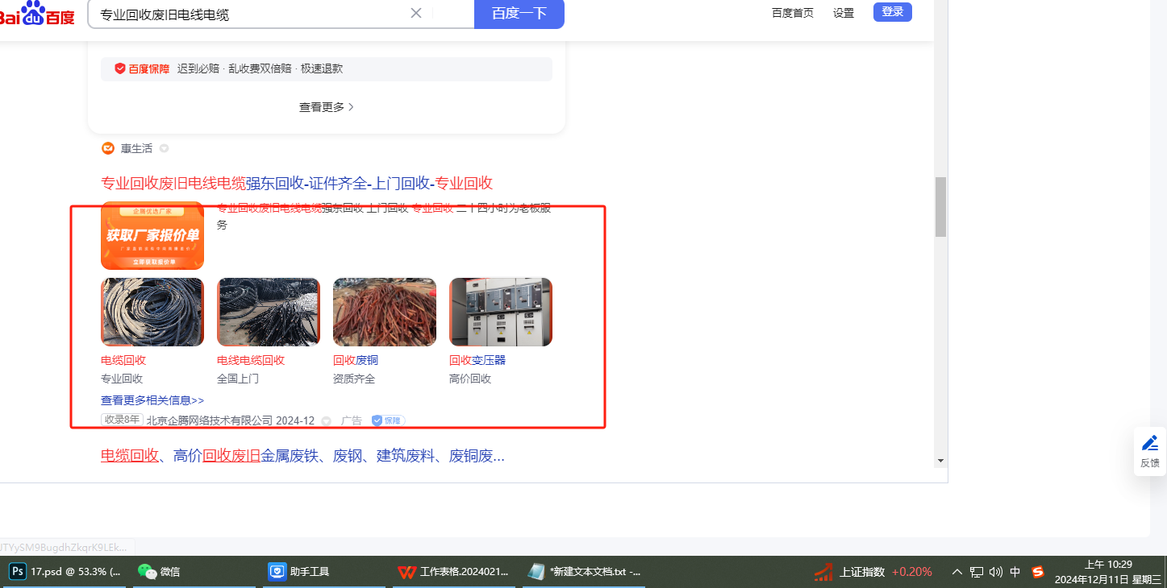
Task: Click the 广告 label
Action: 352,420
